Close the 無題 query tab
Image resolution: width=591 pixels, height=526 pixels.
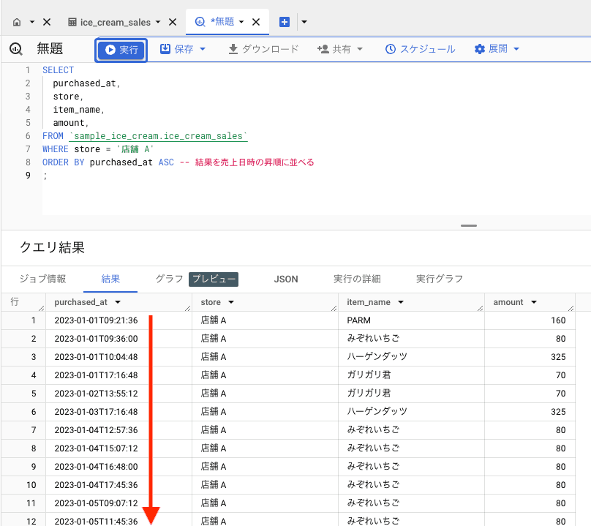point(256,22)
